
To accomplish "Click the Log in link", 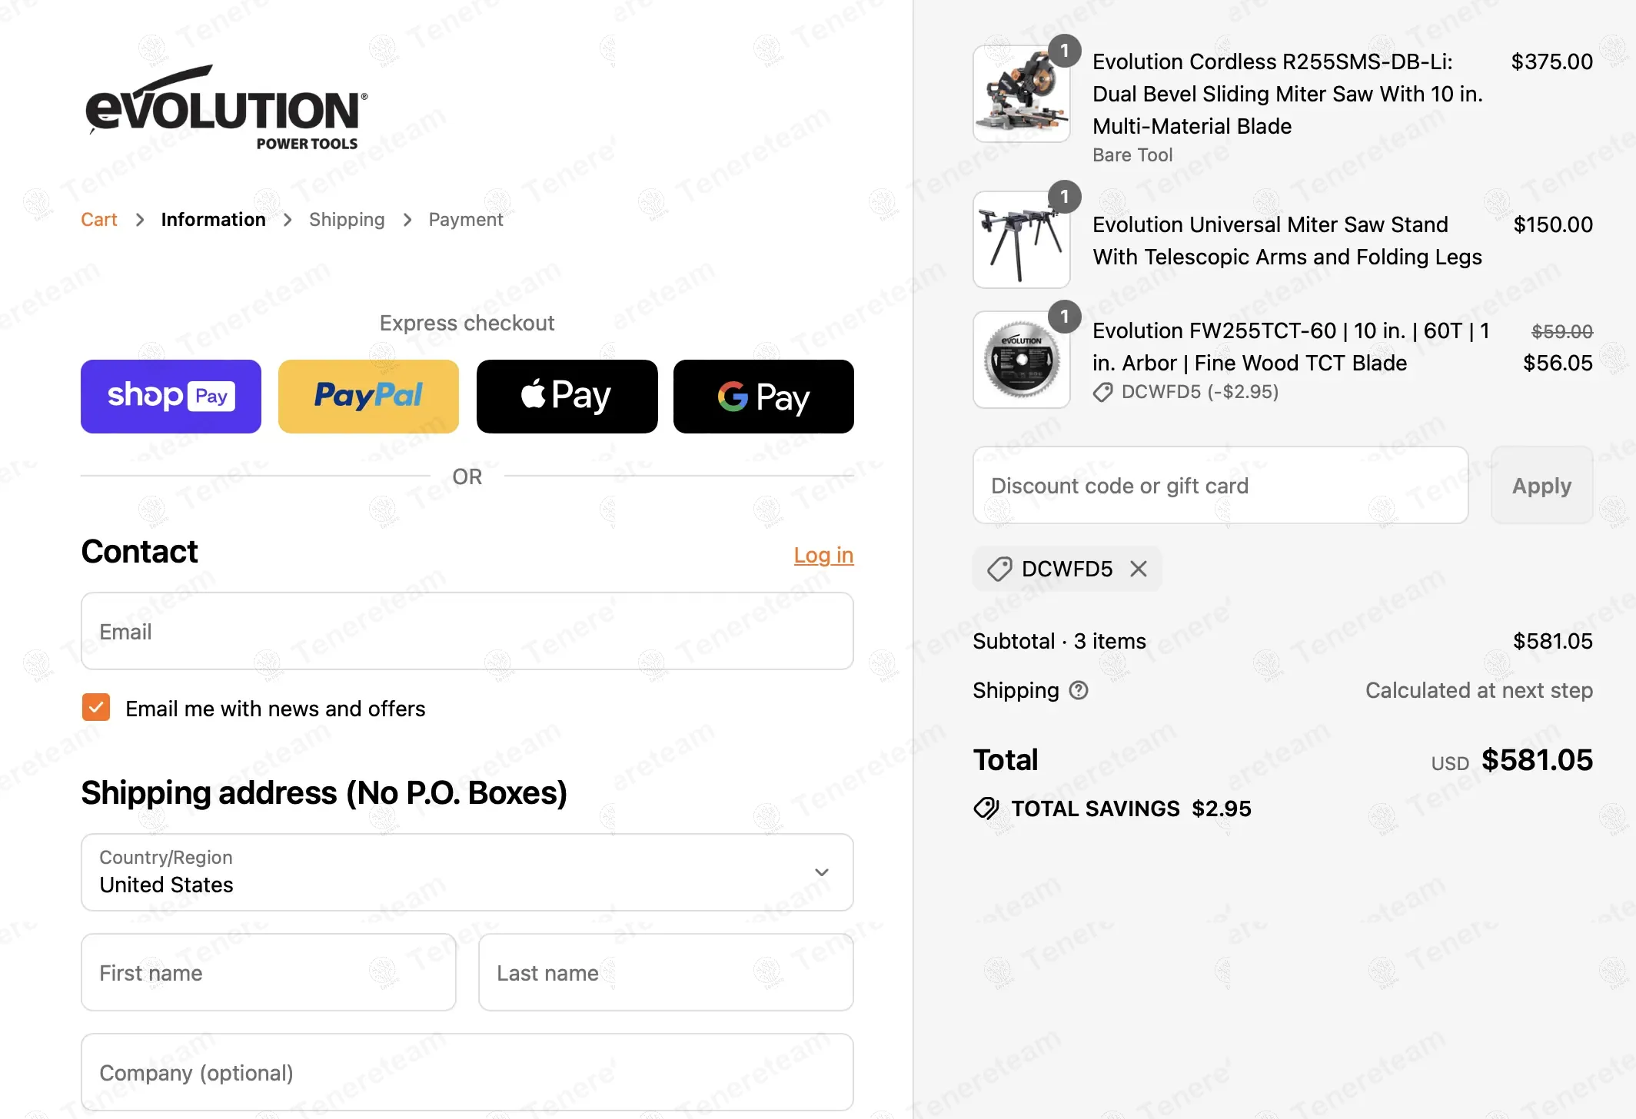I will point(823,555).
